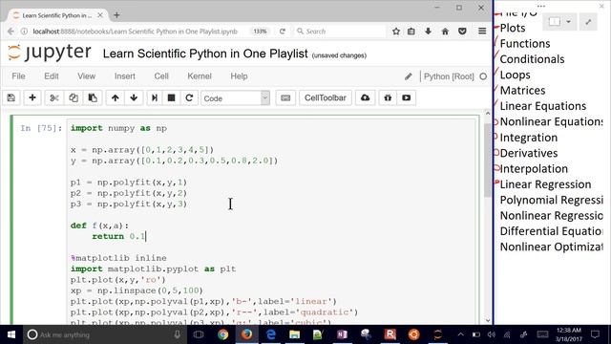The height and width of the screenshot is (344, 611).
Task: Run cell and select below icon
Action: [155, 97]
